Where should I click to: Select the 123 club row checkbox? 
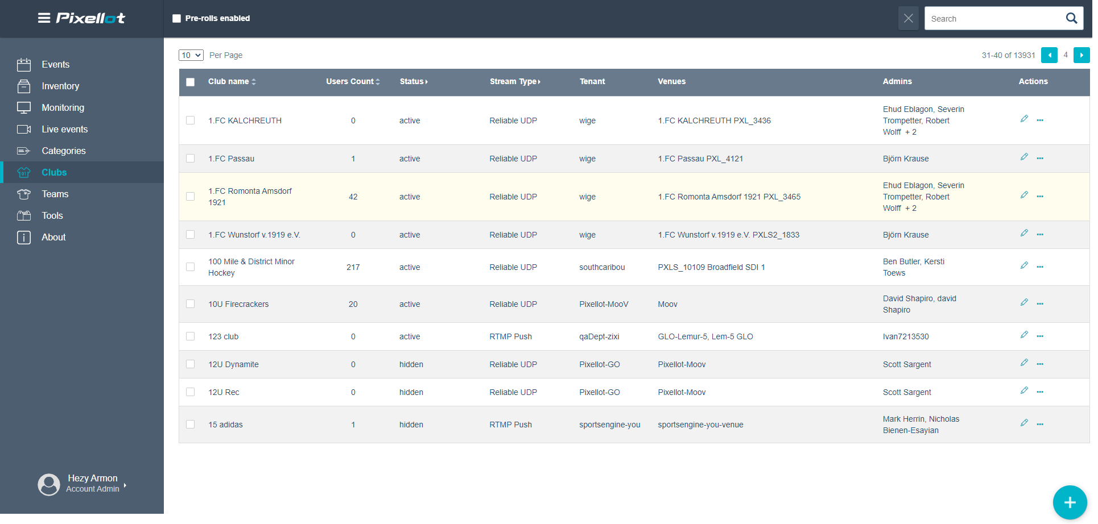point(191,336)
